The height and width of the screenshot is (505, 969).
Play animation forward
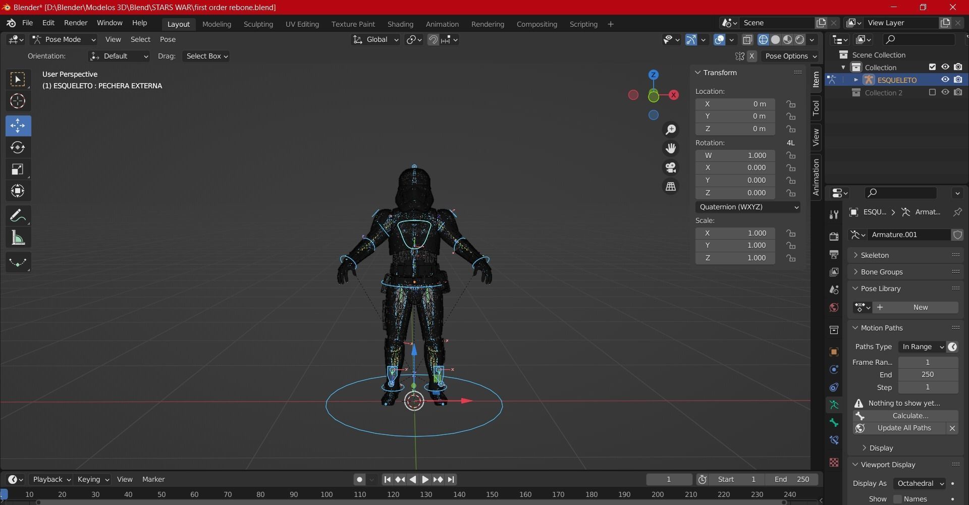tap(425, 479)
